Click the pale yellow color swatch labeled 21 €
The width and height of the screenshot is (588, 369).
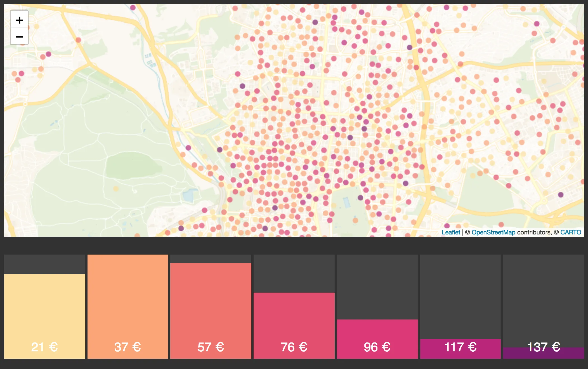coord(45,316)
